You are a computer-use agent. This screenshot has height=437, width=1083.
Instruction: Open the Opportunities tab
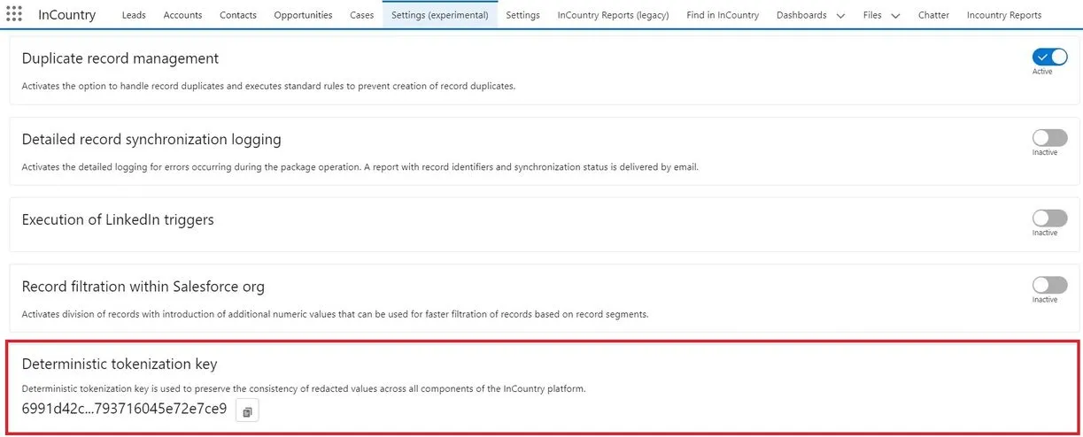[303, 15]
